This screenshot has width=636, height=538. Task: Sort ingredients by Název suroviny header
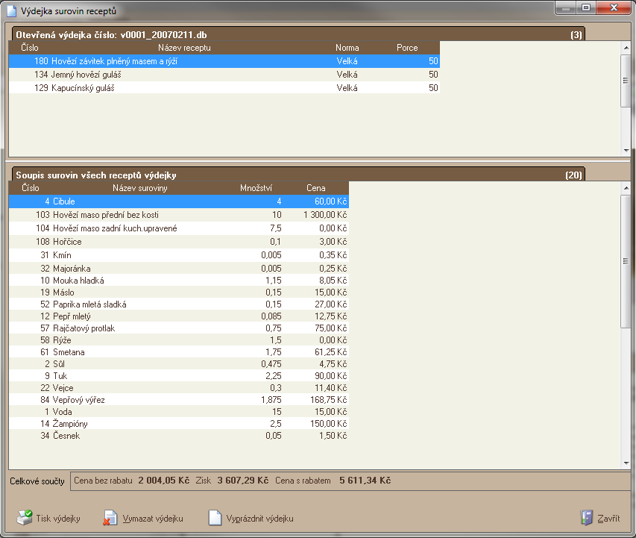(140, 188)
